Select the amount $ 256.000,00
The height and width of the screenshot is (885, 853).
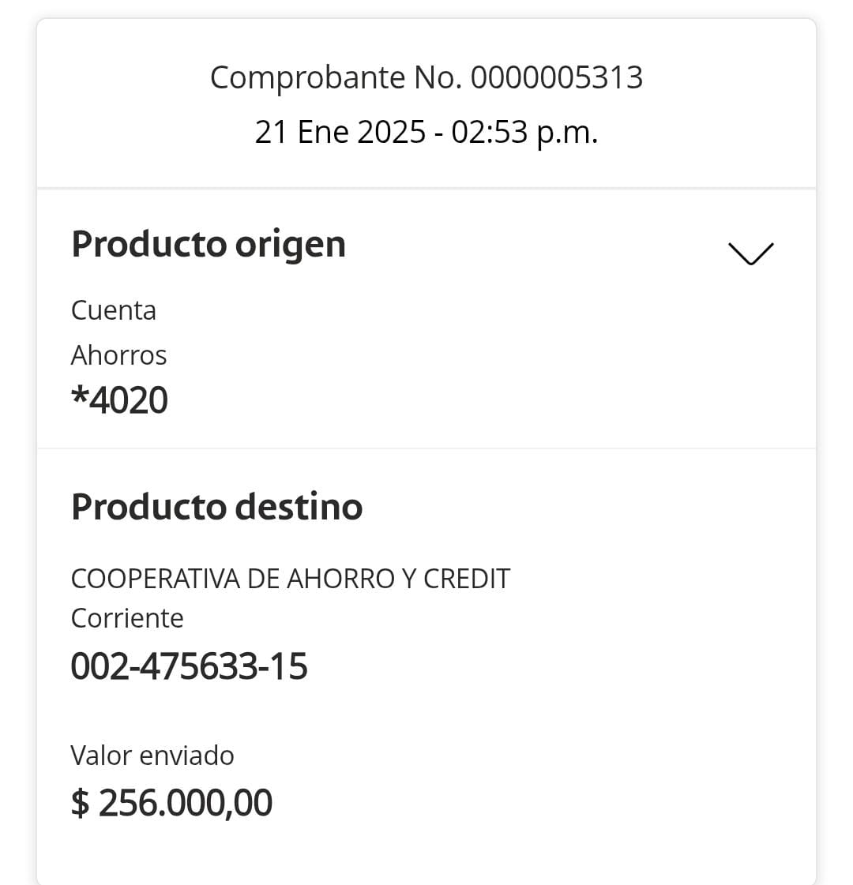point(172,803)
